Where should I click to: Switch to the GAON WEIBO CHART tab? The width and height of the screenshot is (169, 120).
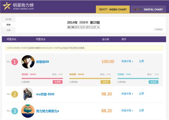(x=113, y=9)
